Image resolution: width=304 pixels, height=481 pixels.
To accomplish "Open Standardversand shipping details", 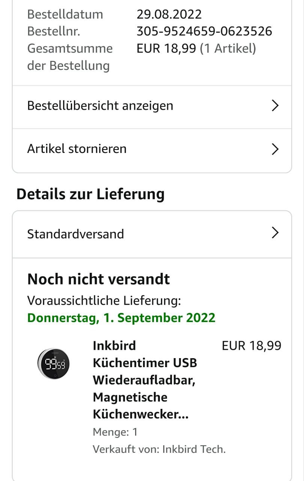I will click(x=76, y=234).
